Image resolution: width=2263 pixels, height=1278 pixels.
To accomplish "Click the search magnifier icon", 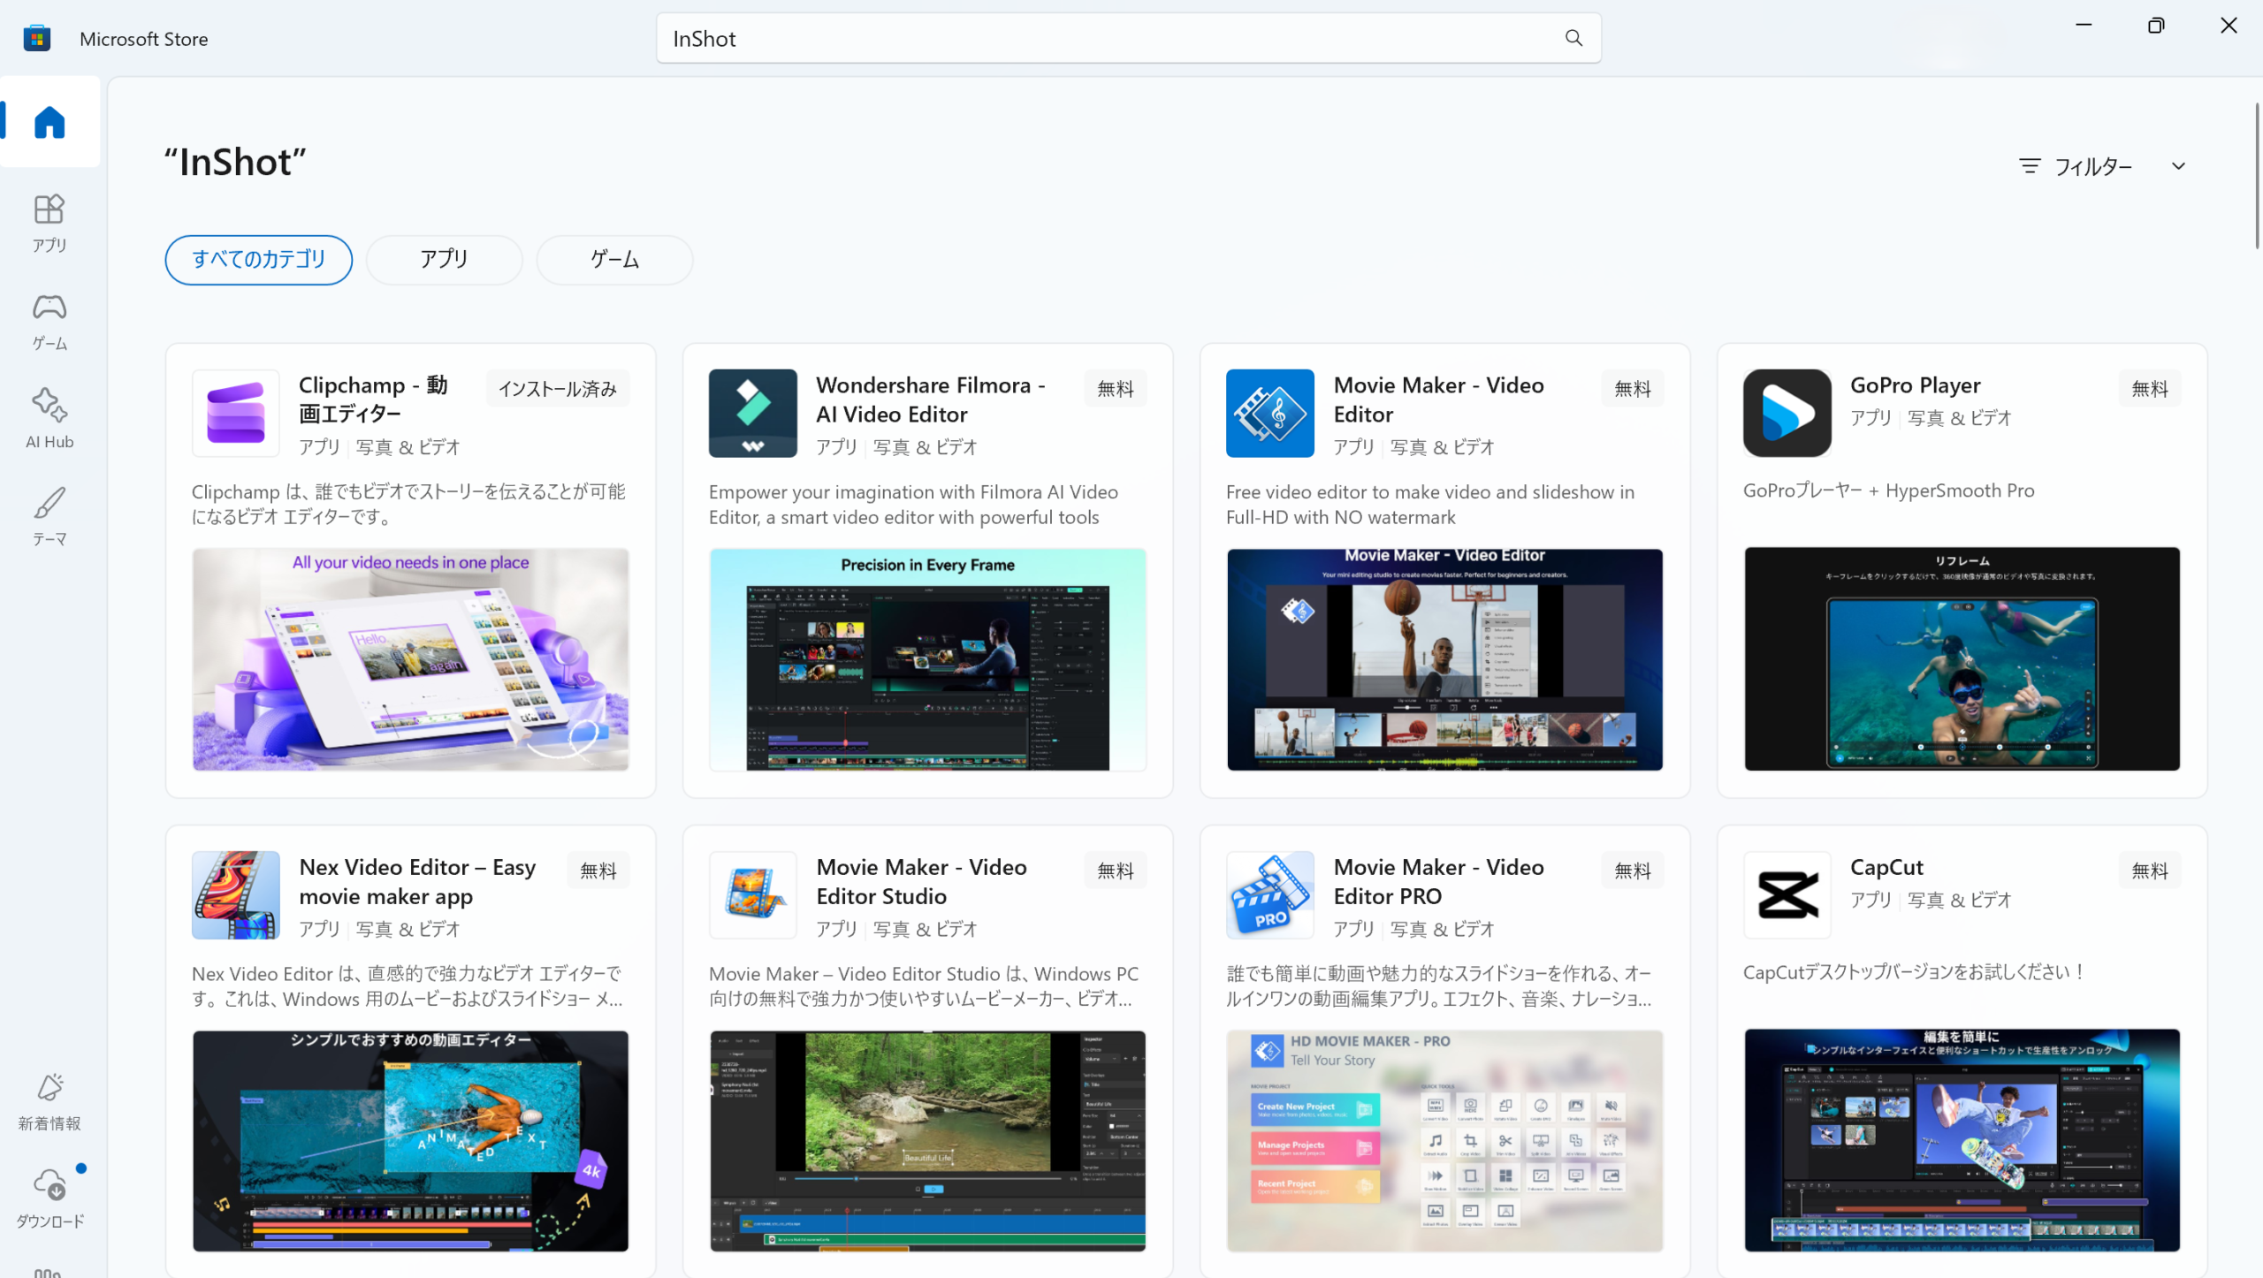I will click(1573, 38).
